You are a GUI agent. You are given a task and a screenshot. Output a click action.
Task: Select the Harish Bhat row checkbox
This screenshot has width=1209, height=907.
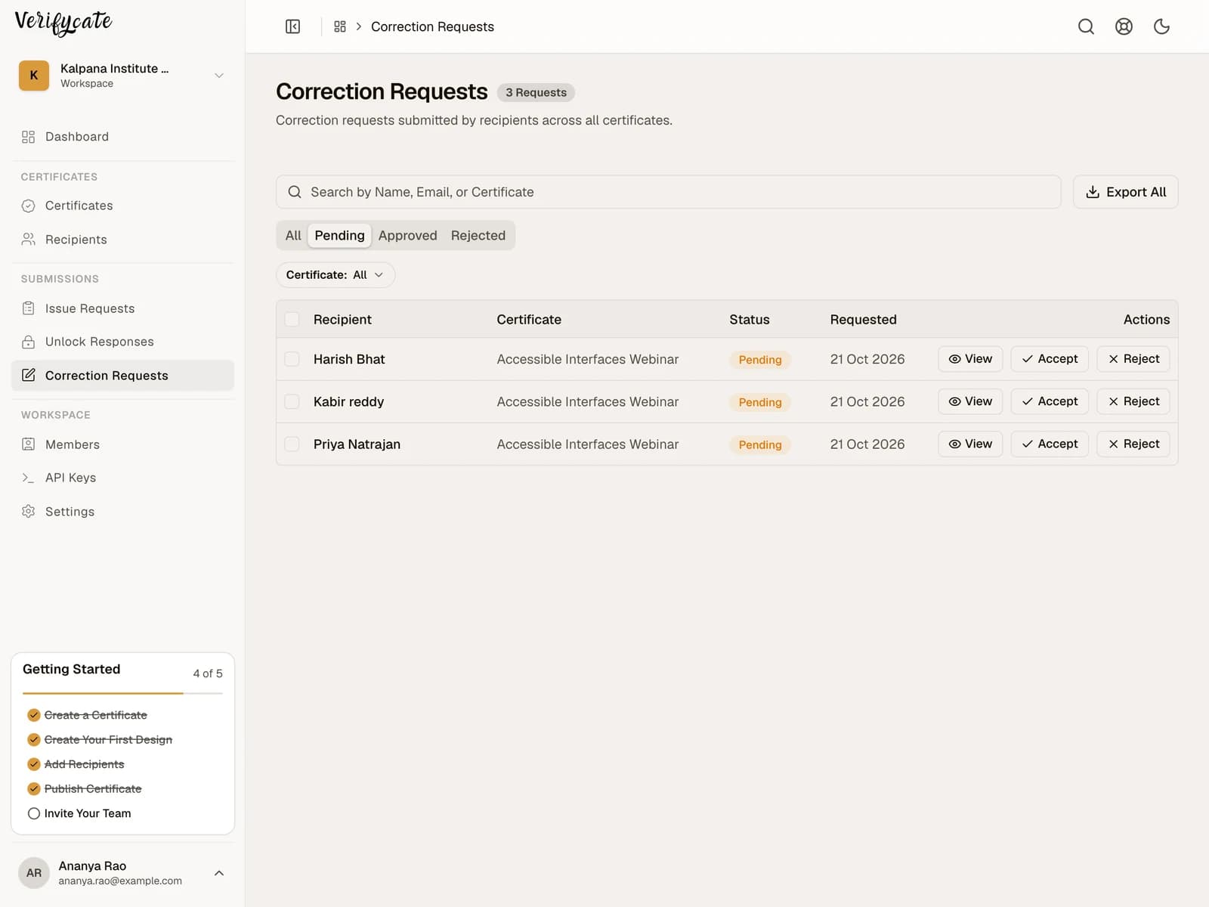[x=292, y=359]
